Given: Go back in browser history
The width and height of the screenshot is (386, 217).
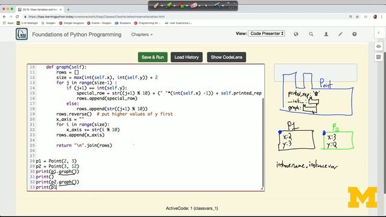Looking at the screenshot, I should coord(4,16).
